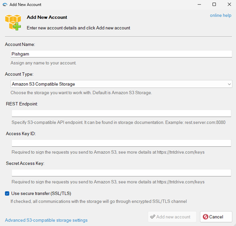236x226 pixels.
Task: Click the 'Use secure transfer (SSL/TLS)' label text
Action: [41, 193]
